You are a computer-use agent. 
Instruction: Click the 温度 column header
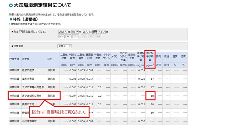pos(175,56)
